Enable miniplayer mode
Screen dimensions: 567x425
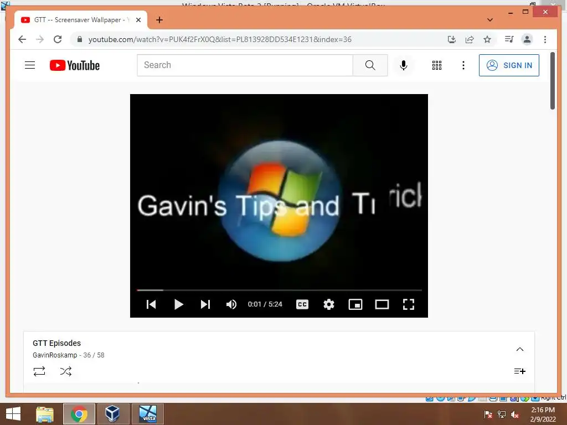(355, 304)
